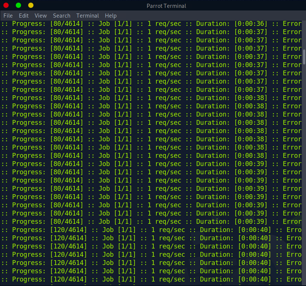Click the red close window button
306x286 pixels.
coord(6,5)
